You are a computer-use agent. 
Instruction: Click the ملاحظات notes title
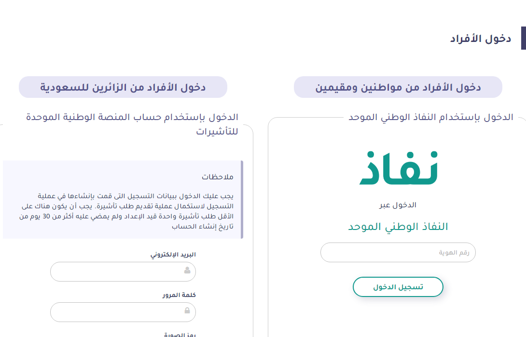click(217, 177)
